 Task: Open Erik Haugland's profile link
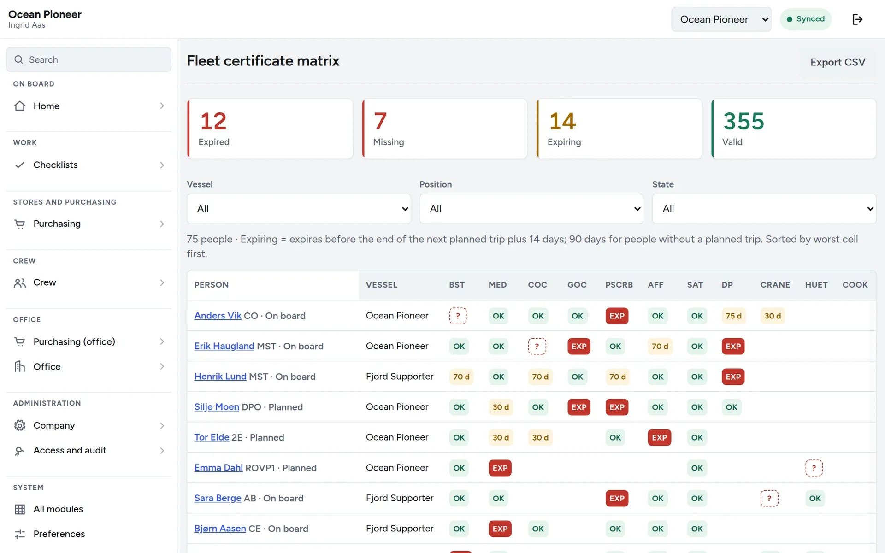224,346
